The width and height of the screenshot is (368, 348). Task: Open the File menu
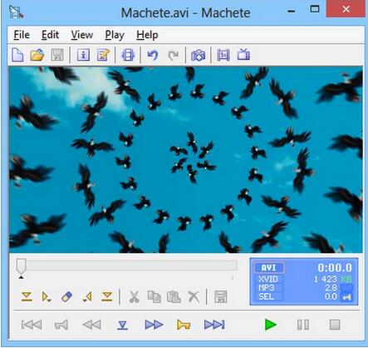coord(22,35)
